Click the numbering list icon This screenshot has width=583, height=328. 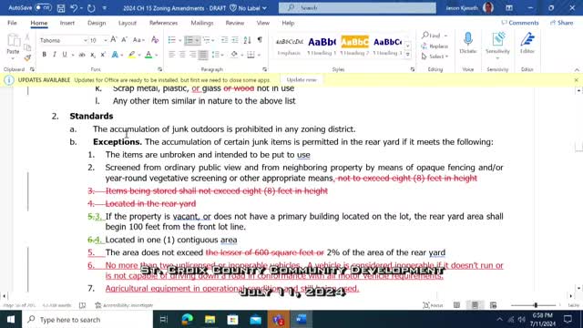click(x=189, y=40)
